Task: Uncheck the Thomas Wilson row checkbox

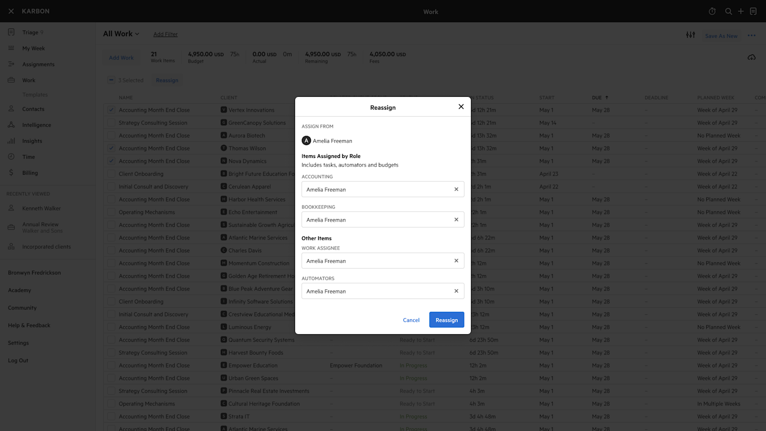Action: click(111, 148)
